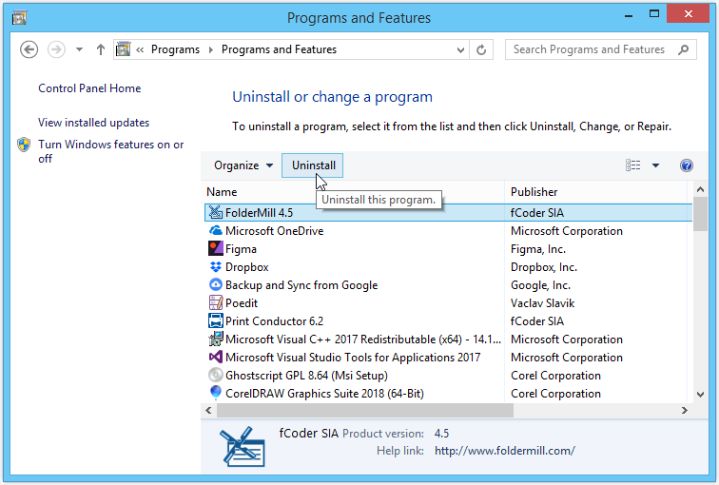The height and width of the screenshot is (485, 719).
Task: Select CorelDRAW Graphics Suite 2018 (64-Bit) entry
Action: coord(324,394)
